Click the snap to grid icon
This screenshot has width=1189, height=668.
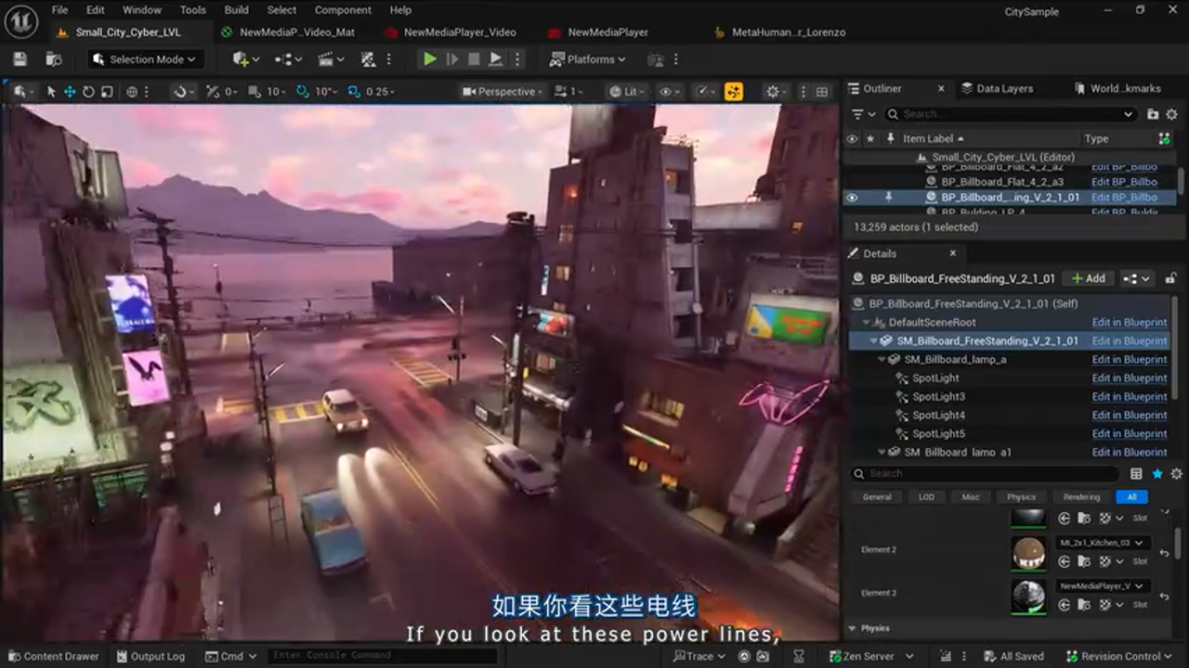pos(255,91)
